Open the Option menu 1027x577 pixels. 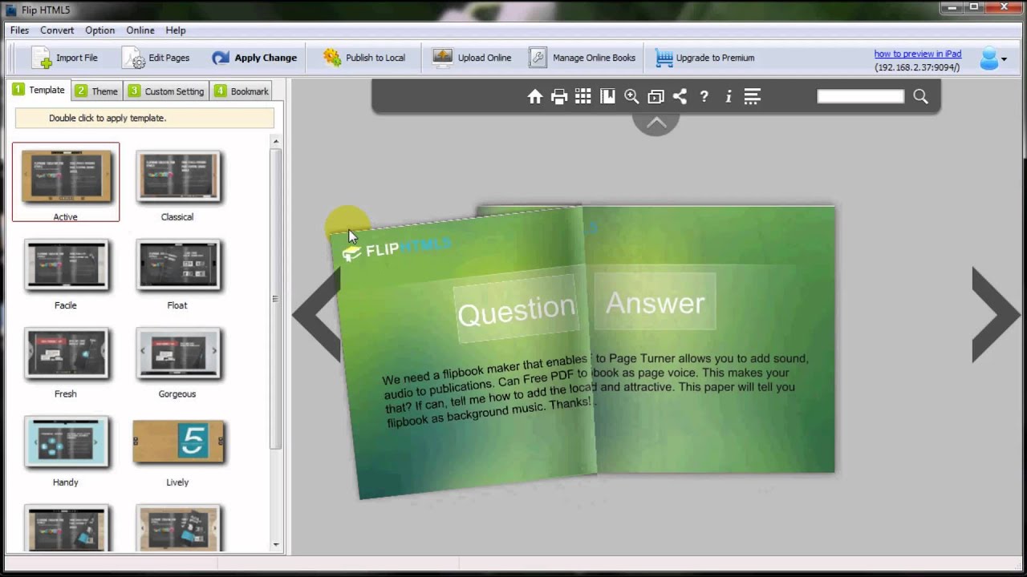[x=100, y=30]
